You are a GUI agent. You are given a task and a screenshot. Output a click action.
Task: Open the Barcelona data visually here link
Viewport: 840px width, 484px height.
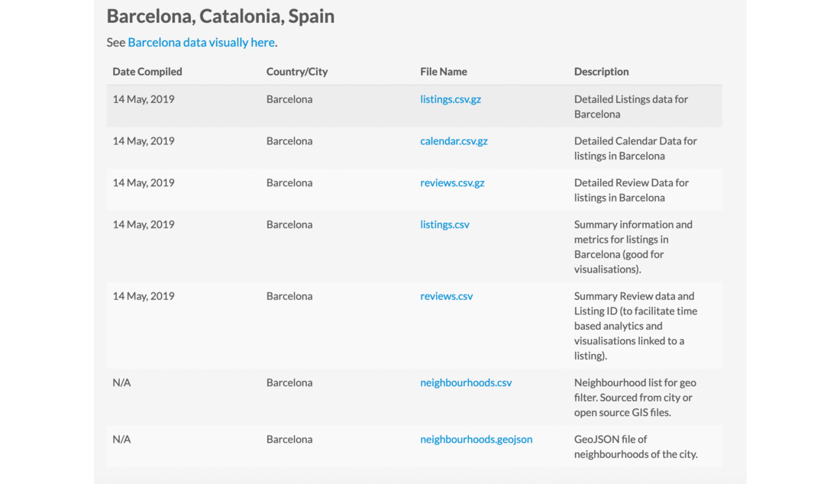(201, 42)
